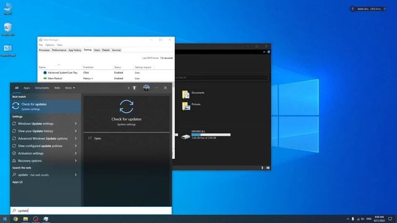Open View menu in Task Manager
Image resolution: width=397 pixels, height=223 pixels.
click(x=60, y=45)
